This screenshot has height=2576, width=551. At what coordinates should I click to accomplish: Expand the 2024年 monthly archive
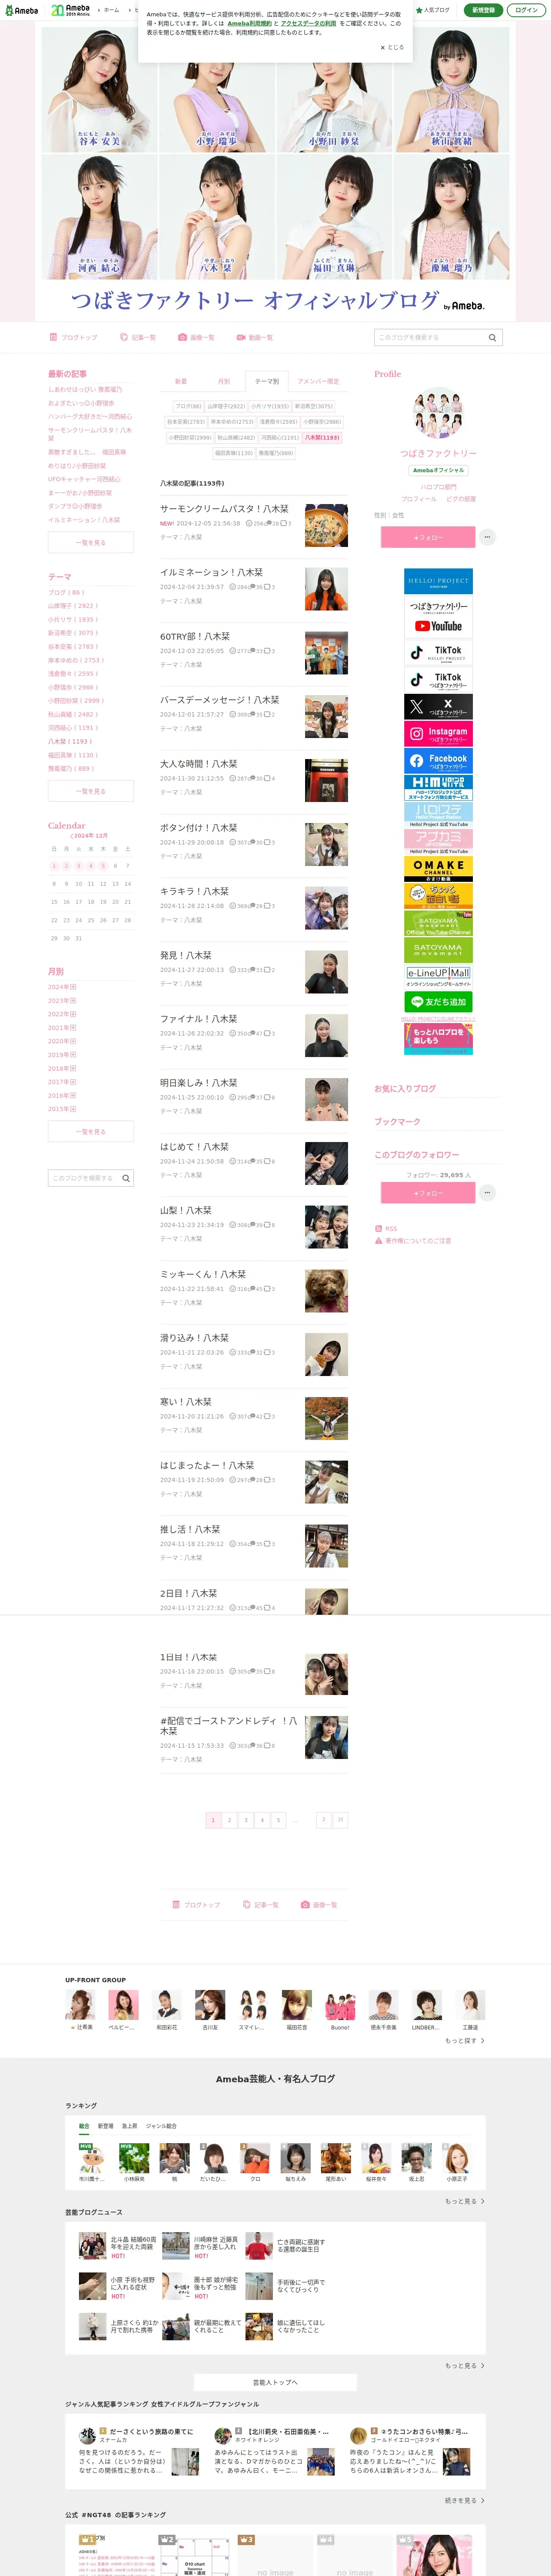pos(62,987)
